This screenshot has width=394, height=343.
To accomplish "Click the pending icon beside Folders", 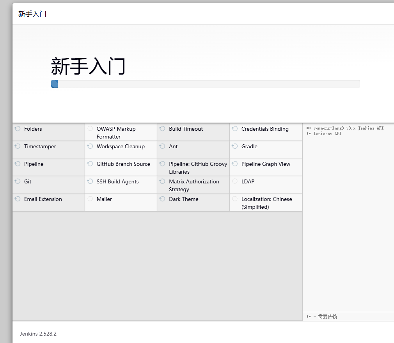I will click(18, 129).
